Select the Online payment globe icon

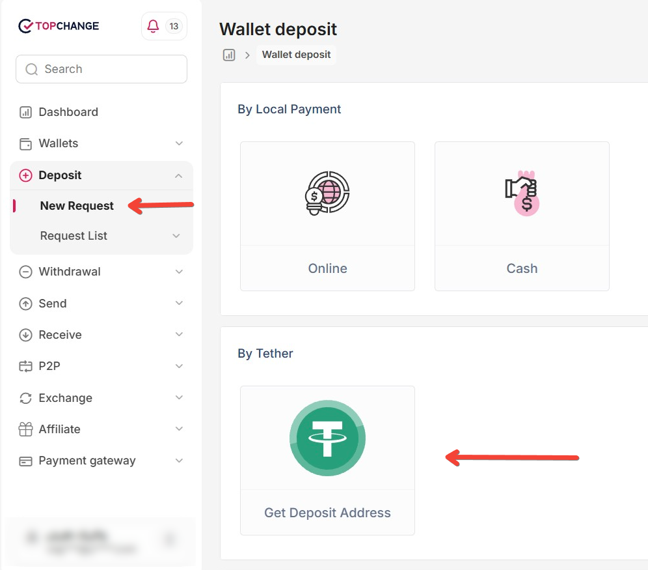click(x=327, y=193)
